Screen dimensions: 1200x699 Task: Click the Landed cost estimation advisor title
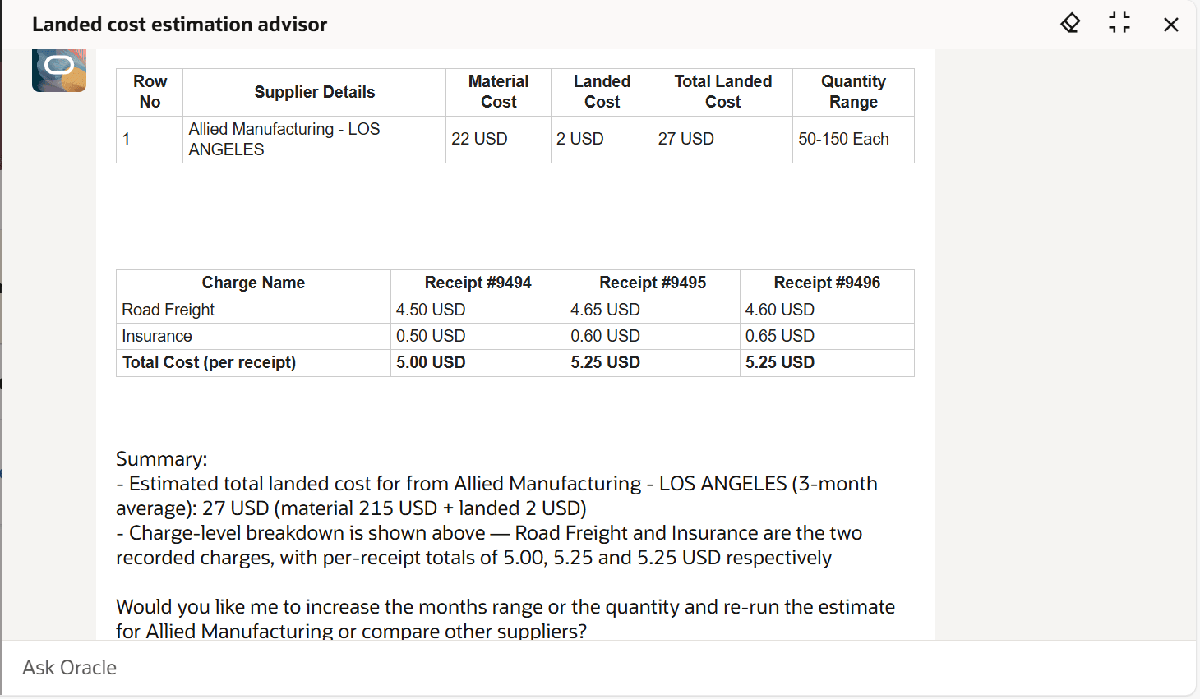click(179, 24)
